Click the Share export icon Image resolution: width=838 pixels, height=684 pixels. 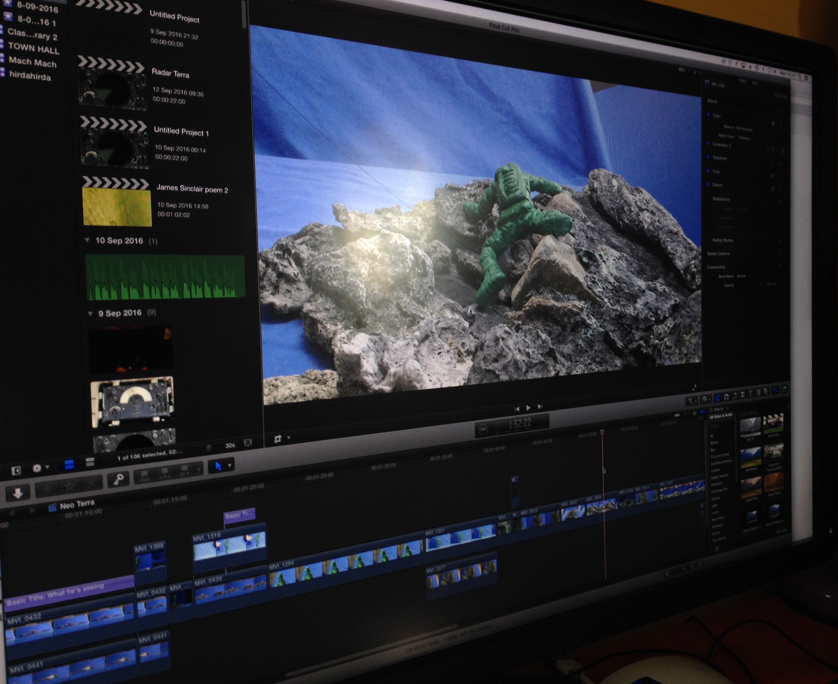pyautogui.click(x=784, y=389)
